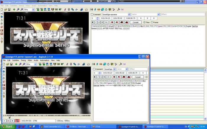Viewport: 207px width, 129px height.
Task: Open 75% zoom dropdown in front window
Action: [35, 64]
